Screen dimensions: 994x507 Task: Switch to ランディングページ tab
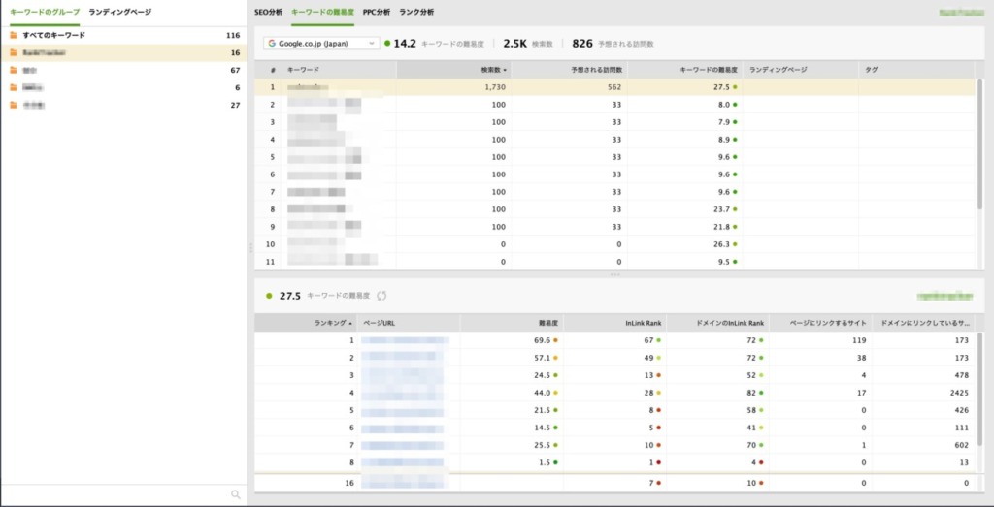click(x=120, y=12)
